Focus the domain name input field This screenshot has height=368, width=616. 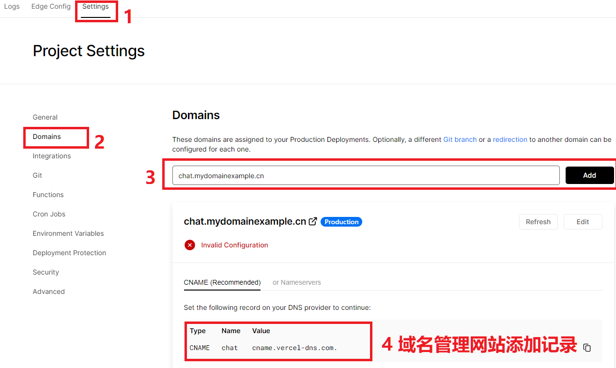pos(366,176)
